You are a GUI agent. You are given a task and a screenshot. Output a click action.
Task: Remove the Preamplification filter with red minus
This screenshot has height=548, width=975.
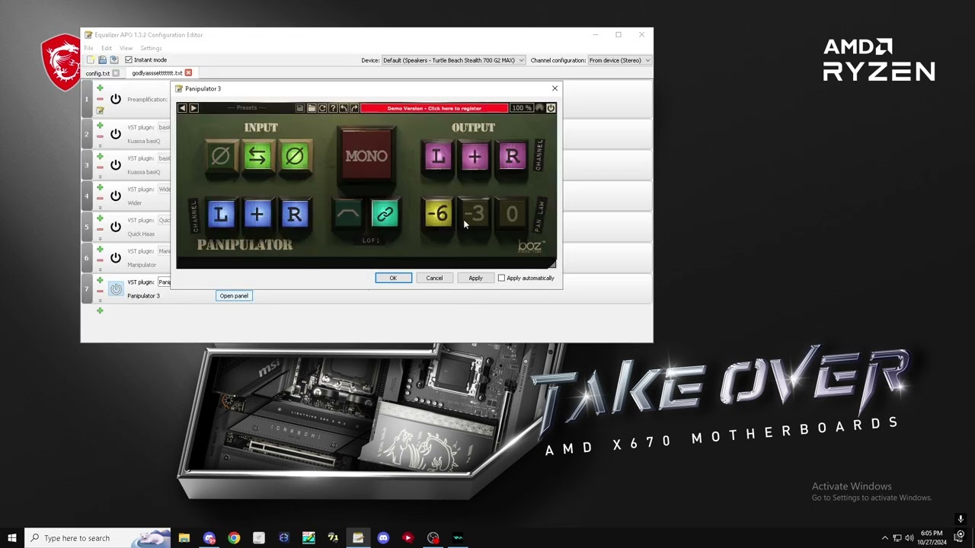coord(100,99)
